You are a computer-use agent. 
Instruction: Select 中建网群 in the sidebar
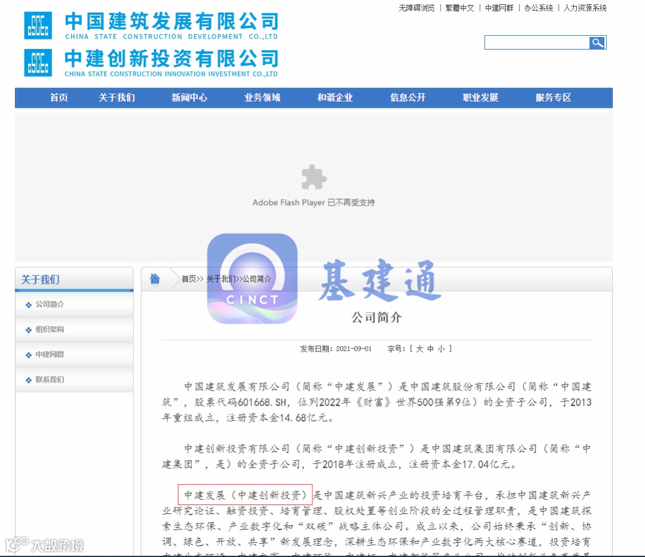click(50, 354)
